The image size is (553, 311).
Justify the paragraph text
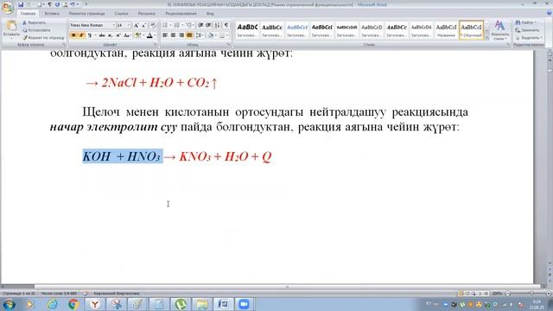coord(189,35)
